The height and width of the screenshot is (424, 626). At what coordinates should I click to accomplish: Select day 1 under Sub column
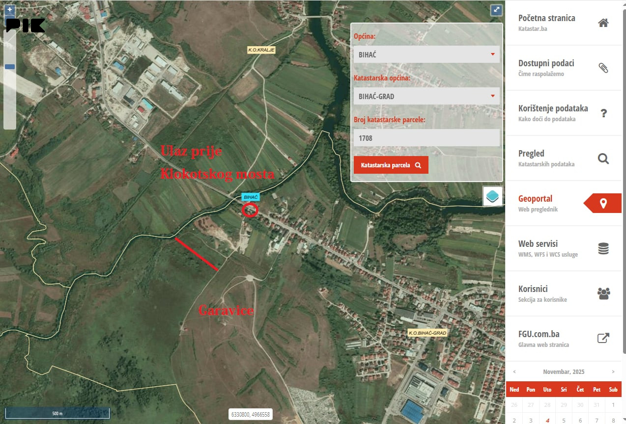tap(613, 405)
